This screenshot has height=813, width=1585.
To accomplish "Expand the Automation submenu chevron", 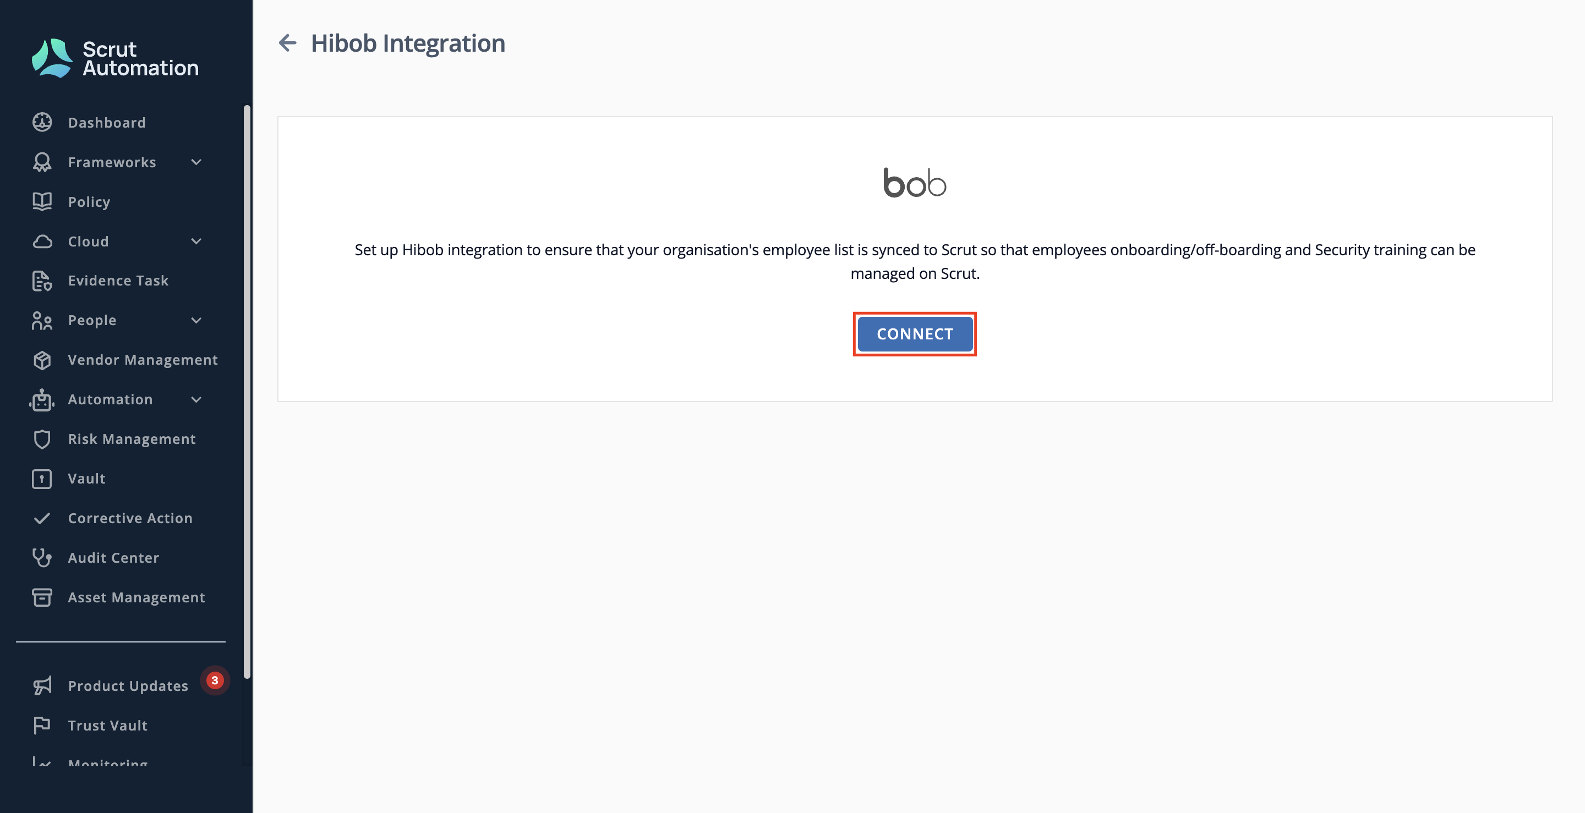I will point(196,400).
